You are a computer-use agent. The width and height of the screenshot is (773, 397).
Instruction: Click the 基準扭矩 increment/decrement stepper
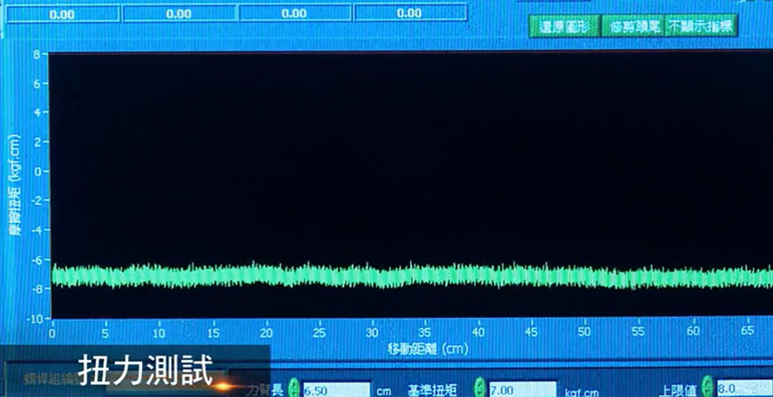[479, 387]
